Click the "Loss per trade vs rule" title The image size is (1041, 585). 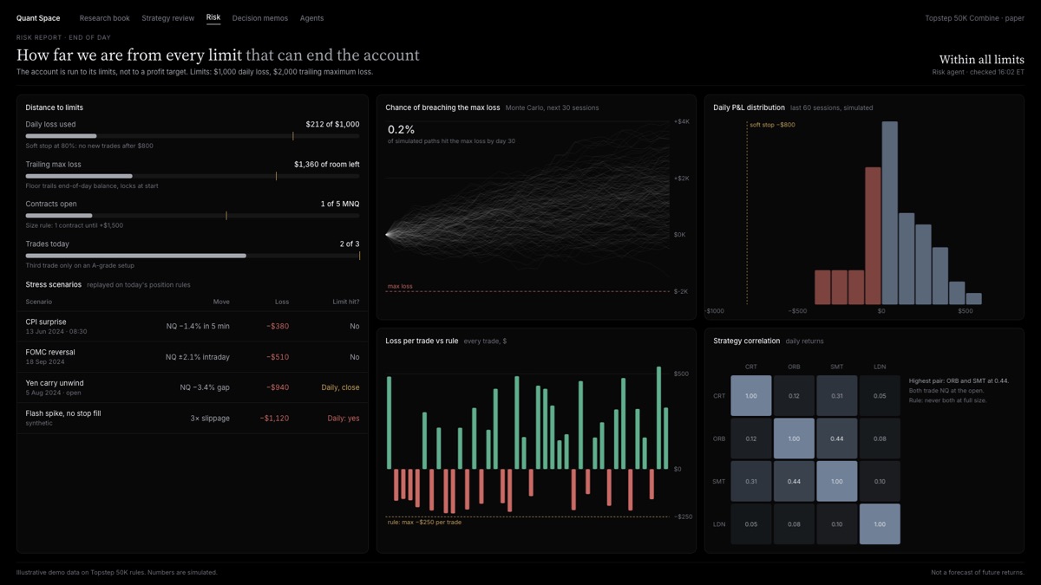point(422,341)
